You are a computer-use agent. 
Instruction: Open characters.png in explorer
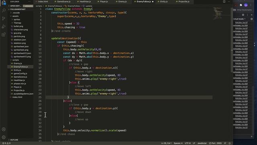click(20, 29)
